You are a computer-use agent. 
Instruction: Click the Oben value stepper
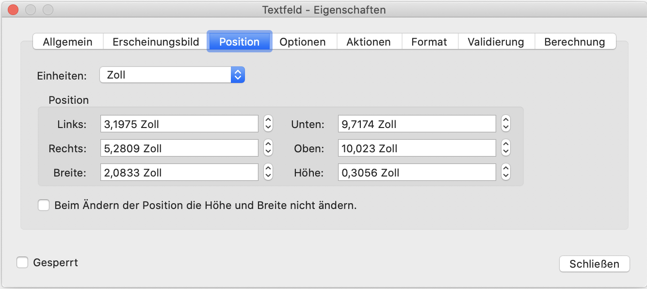(506, 148)
